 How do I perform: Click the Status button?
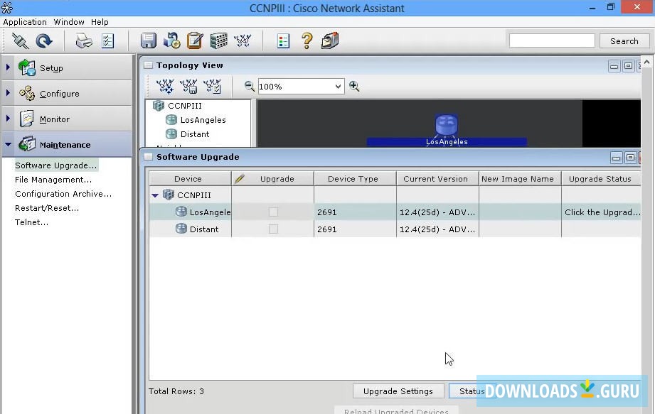pos(472,391)
